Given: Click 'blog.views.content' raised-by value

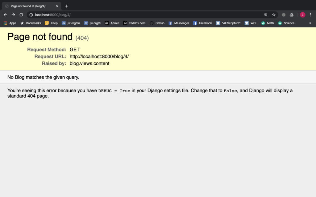Looking at the screenshot, I should point(89,63).
